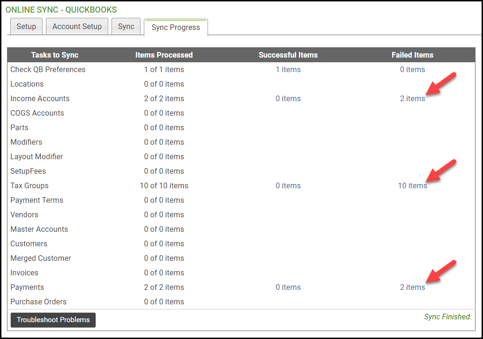
Task: Select the Customers task label
Action: tap(29, 243)
